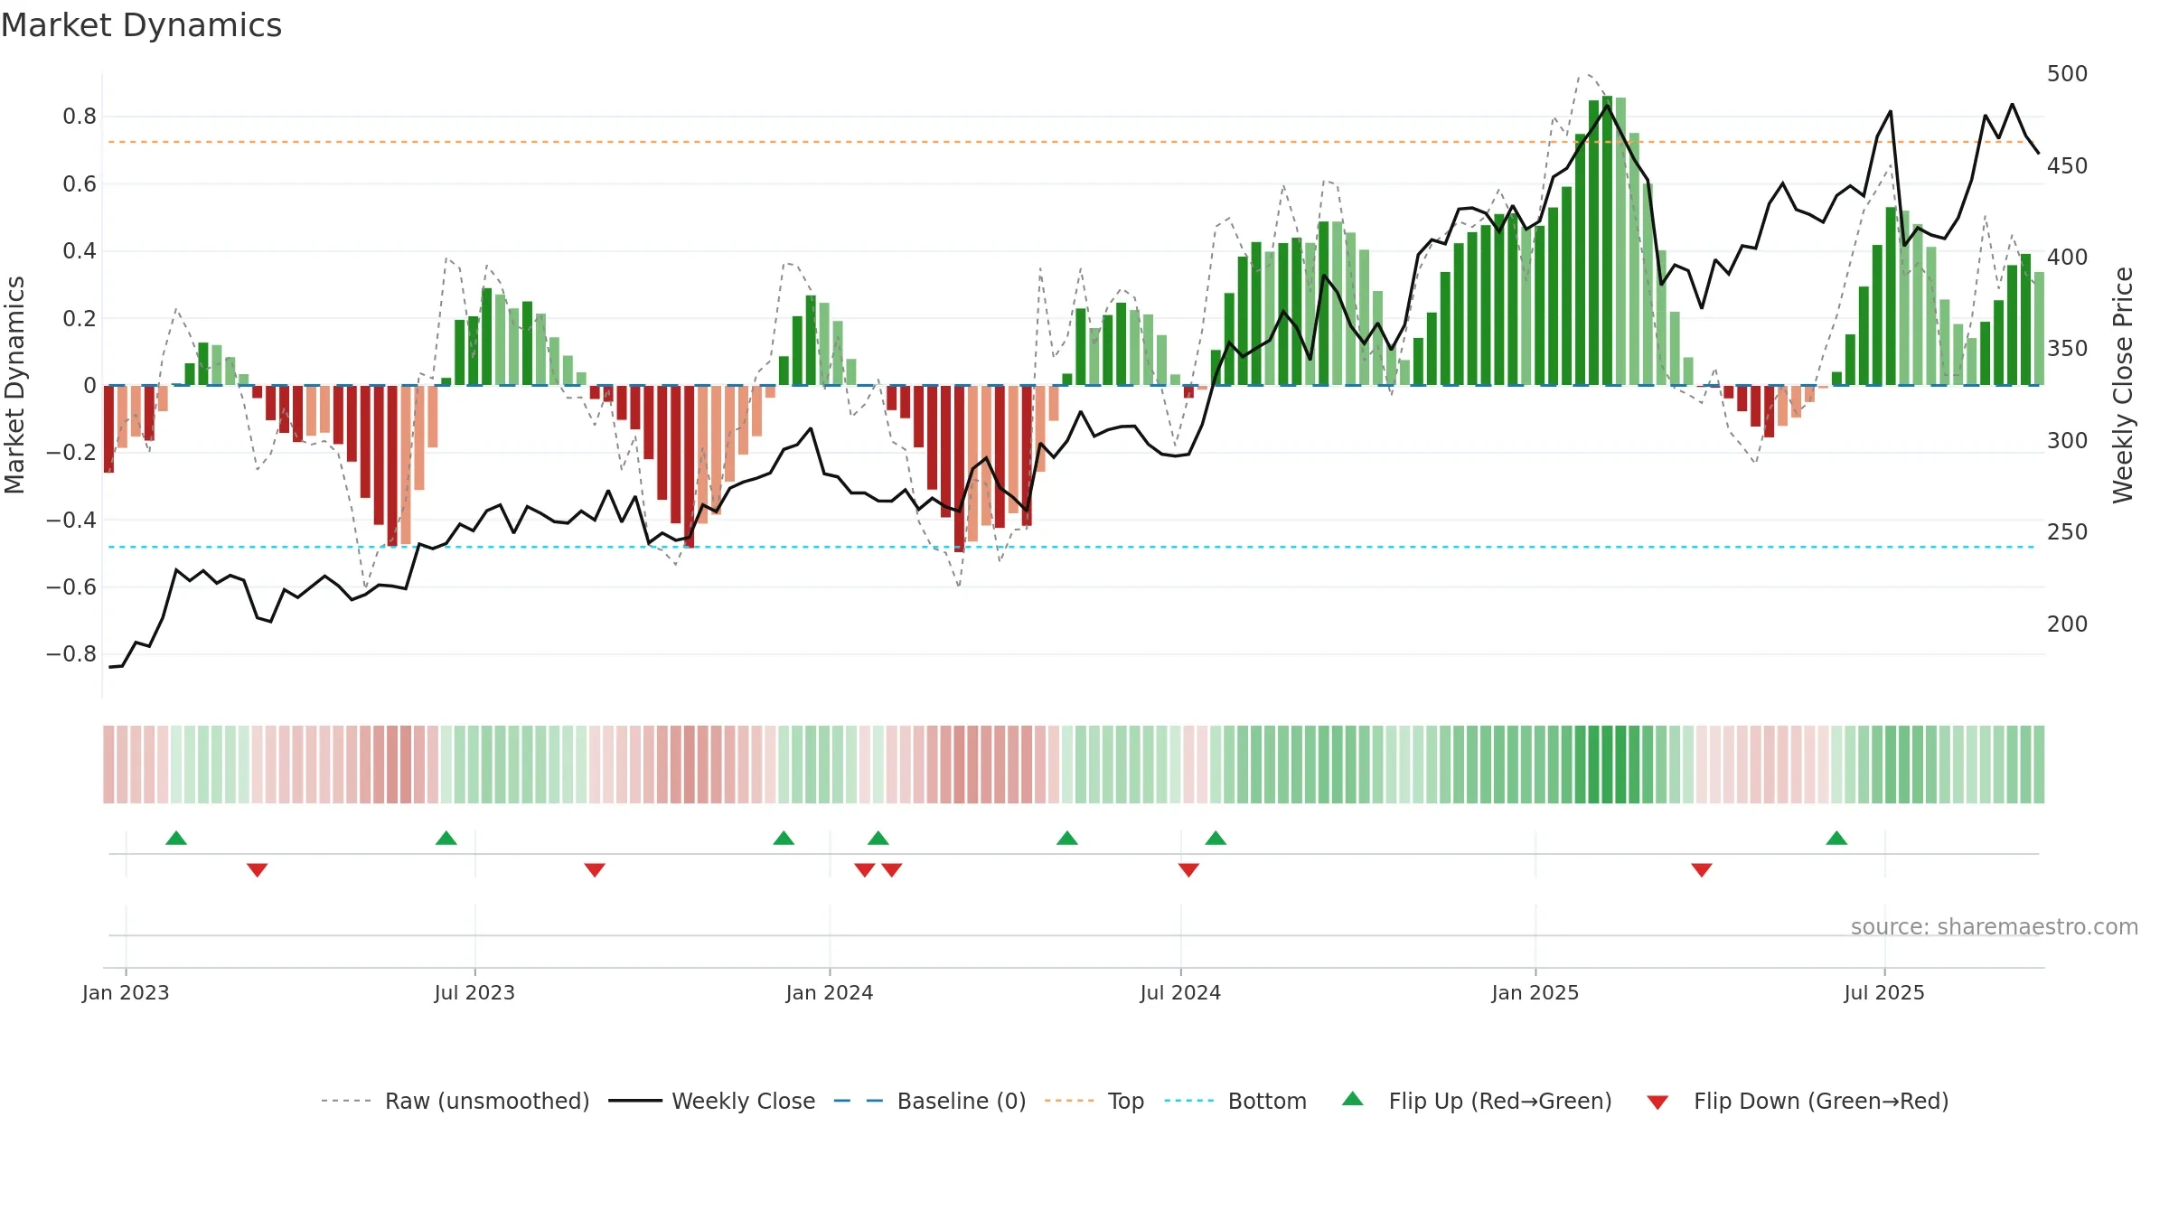Click the Flip Down marker right after Jul 2024
The width and height of the screenshot is (2169, 1220).
(x=1188, y=870)
